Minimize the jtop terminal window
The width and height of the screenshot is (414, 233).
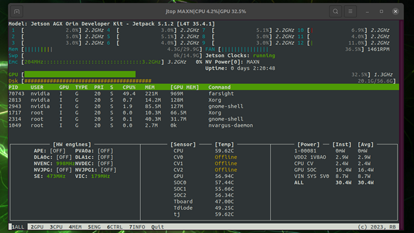point(368,12)
